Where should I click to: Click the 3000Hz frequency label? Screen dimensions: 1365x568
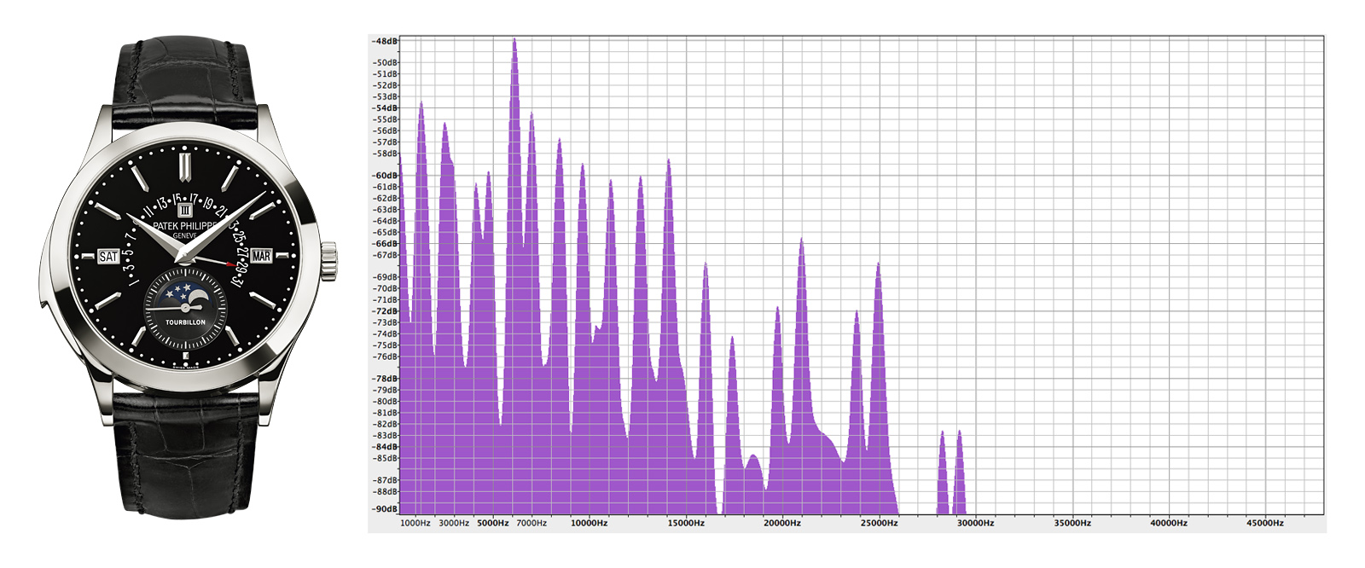click(x=454, y=523)
